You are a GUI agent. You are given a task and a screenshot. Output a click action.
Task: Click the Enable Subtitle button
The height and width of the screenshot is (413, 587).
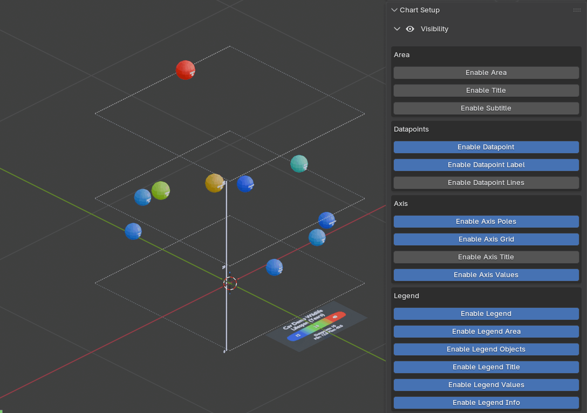(x=486, y=108)
